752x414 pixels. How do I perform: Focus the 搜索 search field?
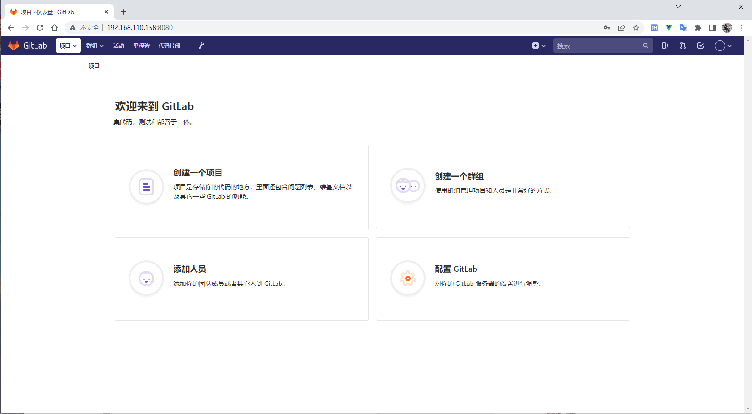point(603,45)
